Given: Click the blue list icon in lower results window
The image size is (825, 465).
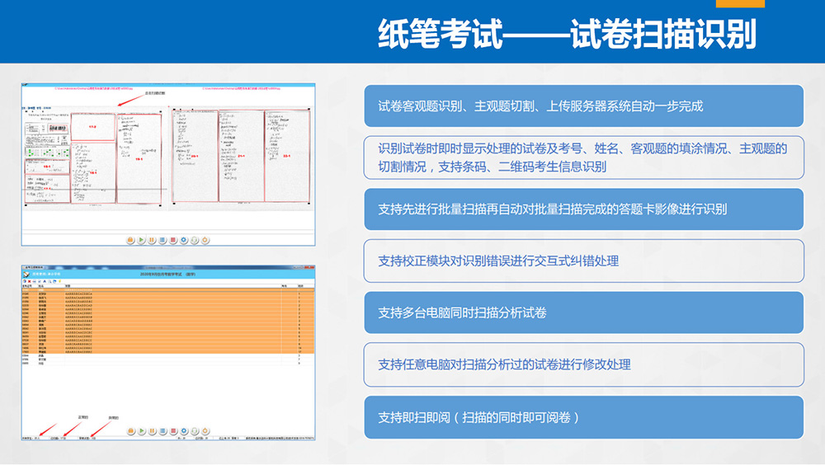Looking at the screenshot, I should pos(162,431).
